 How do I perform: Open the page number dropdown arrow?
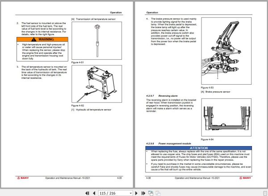[130, 193]
